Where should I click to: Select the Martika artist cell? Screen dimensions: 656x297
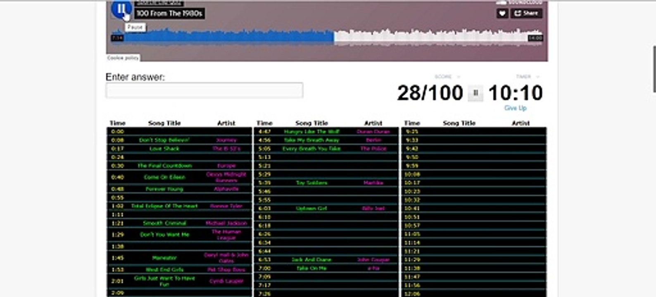(x=373, y=183)
